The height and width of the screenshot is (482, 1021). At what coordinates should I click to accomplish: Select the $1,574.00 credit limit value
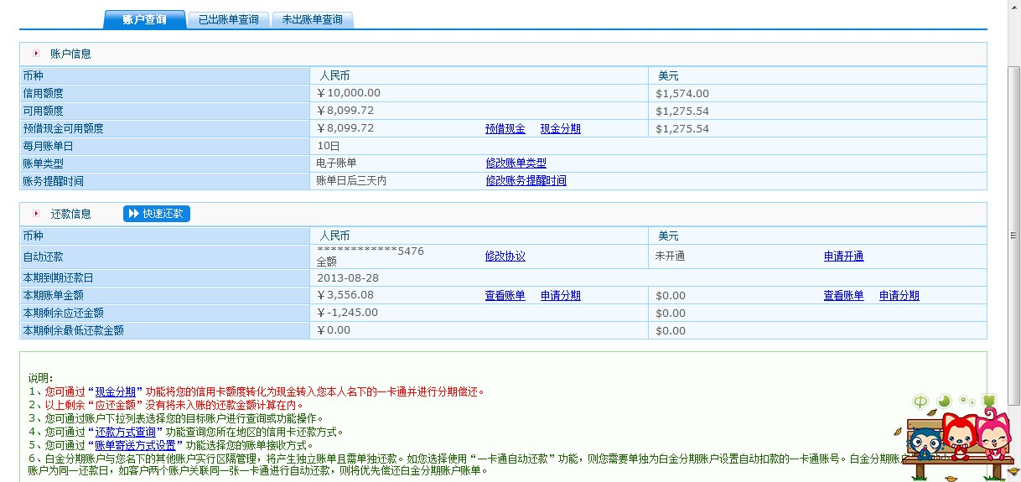click(682, 94)
